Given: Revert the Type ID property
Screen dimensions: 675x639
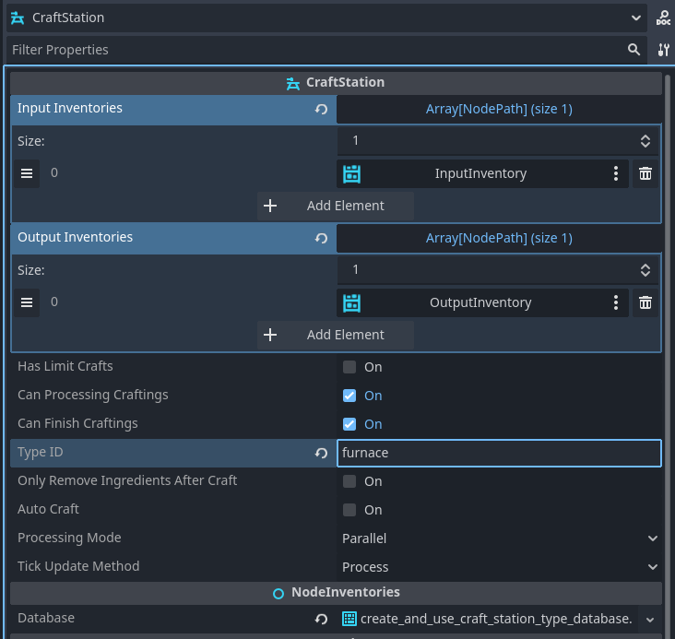Looking at the screenshot, I should (x=321, y=453).
